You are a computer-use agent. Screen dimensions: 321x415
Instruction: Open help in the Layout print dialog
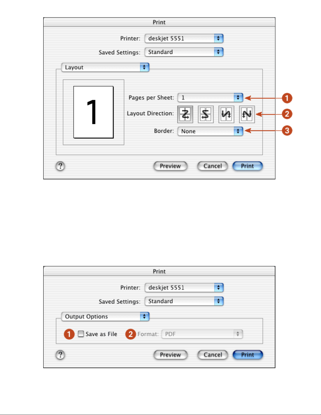60,166
